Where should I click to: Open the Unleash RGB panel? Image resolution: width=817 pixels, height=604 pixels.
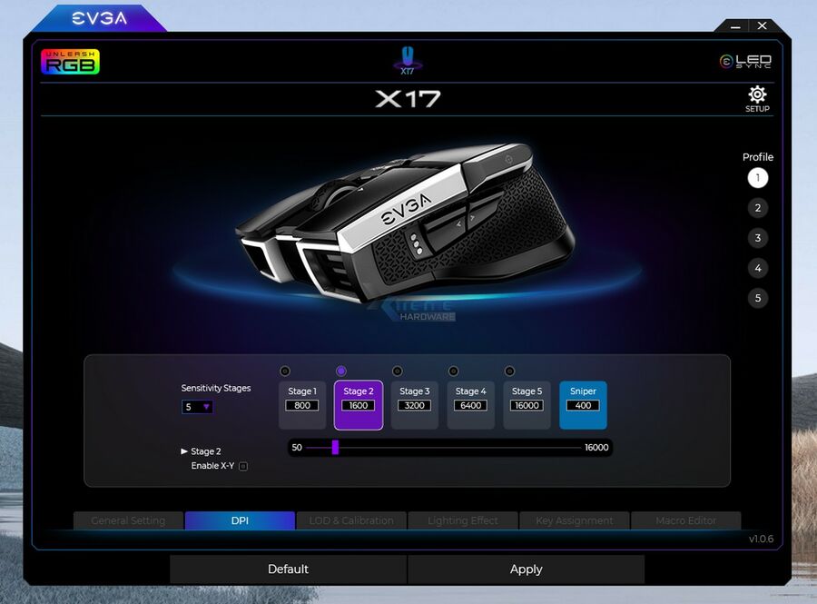point(71,62)
